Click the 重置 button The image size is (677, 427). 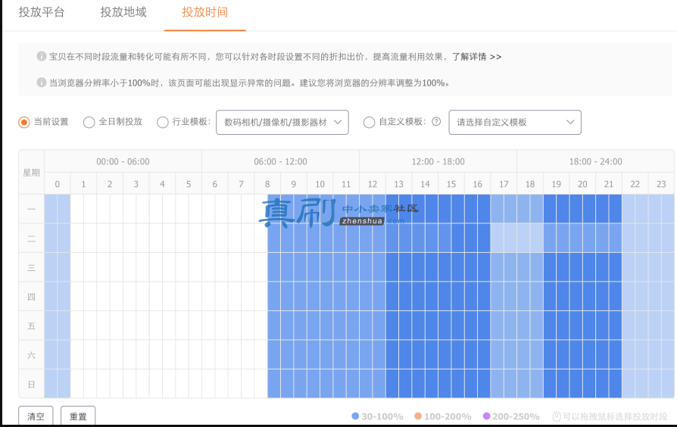(78, 416)
